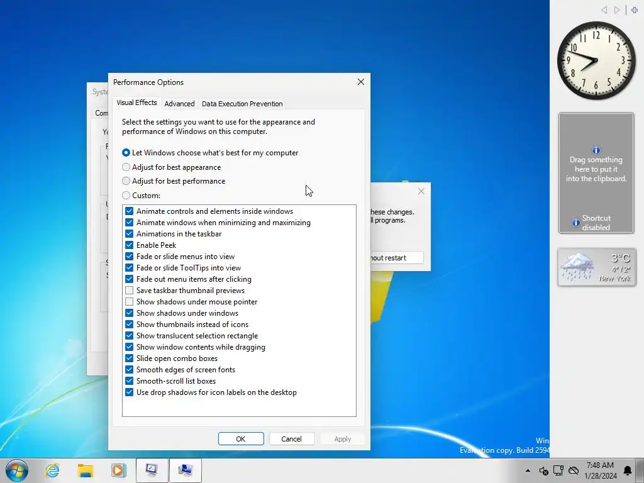This screenshot has height=483, width=644.
Task: Toggle Fade or slide ToolTips into view
Action: [x=130, y=268]
